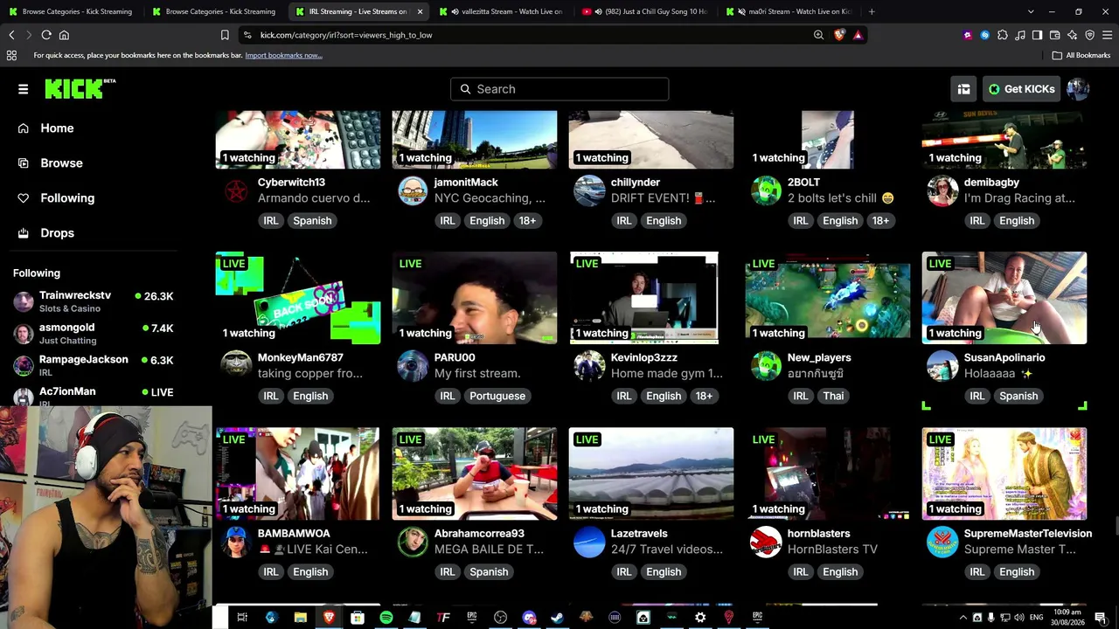Open the PARU00 channel name link

tap(455, 357)
